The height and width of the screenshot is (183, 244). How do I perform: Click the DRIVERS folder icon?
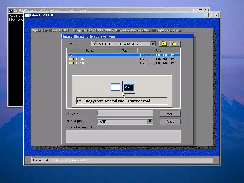[x=71, y=63]
